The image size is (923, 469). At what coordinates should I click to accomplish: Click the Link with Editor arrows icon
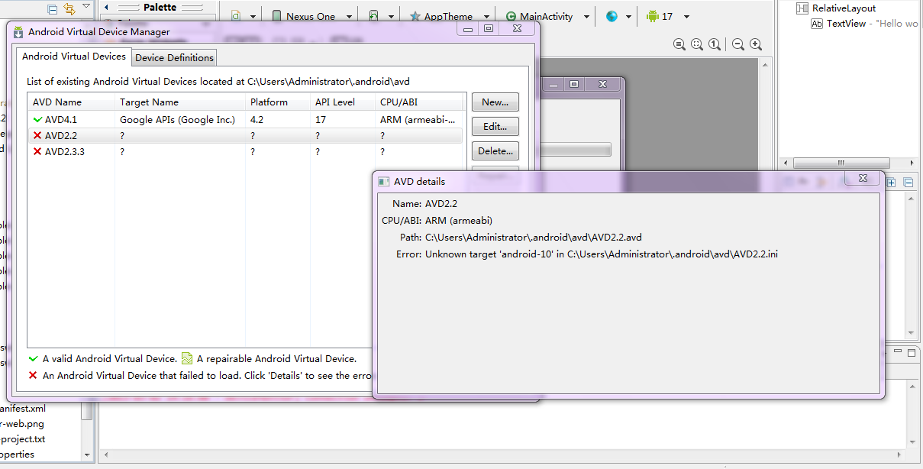69,9
